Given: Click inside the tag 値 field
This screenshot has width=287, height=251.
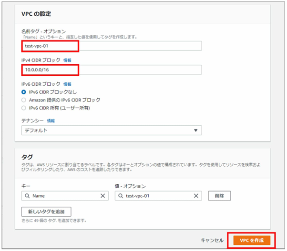Looking at the screenshot, I should [x=157, y=196].
